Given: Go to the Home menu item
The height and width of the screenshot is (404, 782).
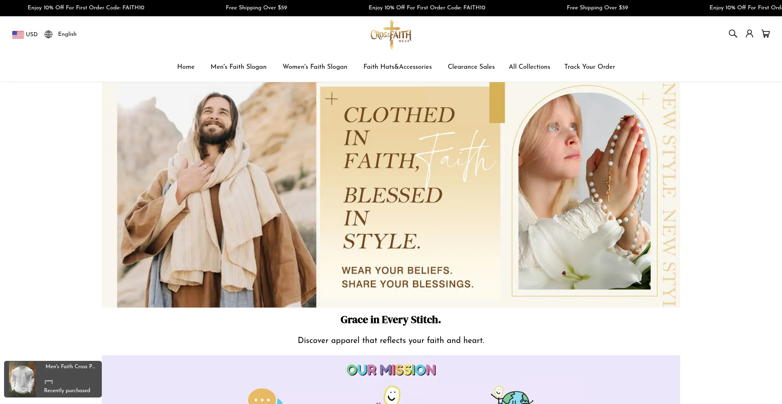Looking at the screenshot, I should [186, 67].
